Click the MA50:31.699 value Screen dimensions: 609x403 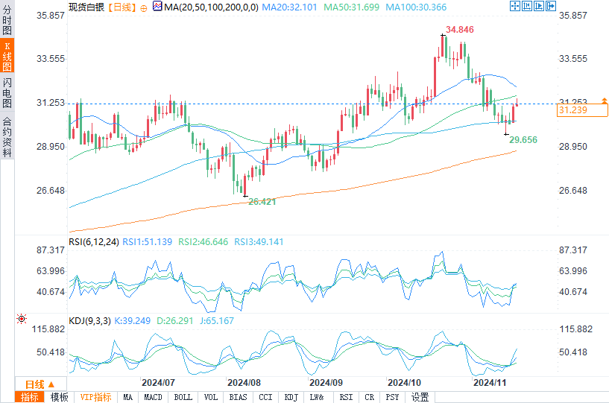tap(352, 7)
